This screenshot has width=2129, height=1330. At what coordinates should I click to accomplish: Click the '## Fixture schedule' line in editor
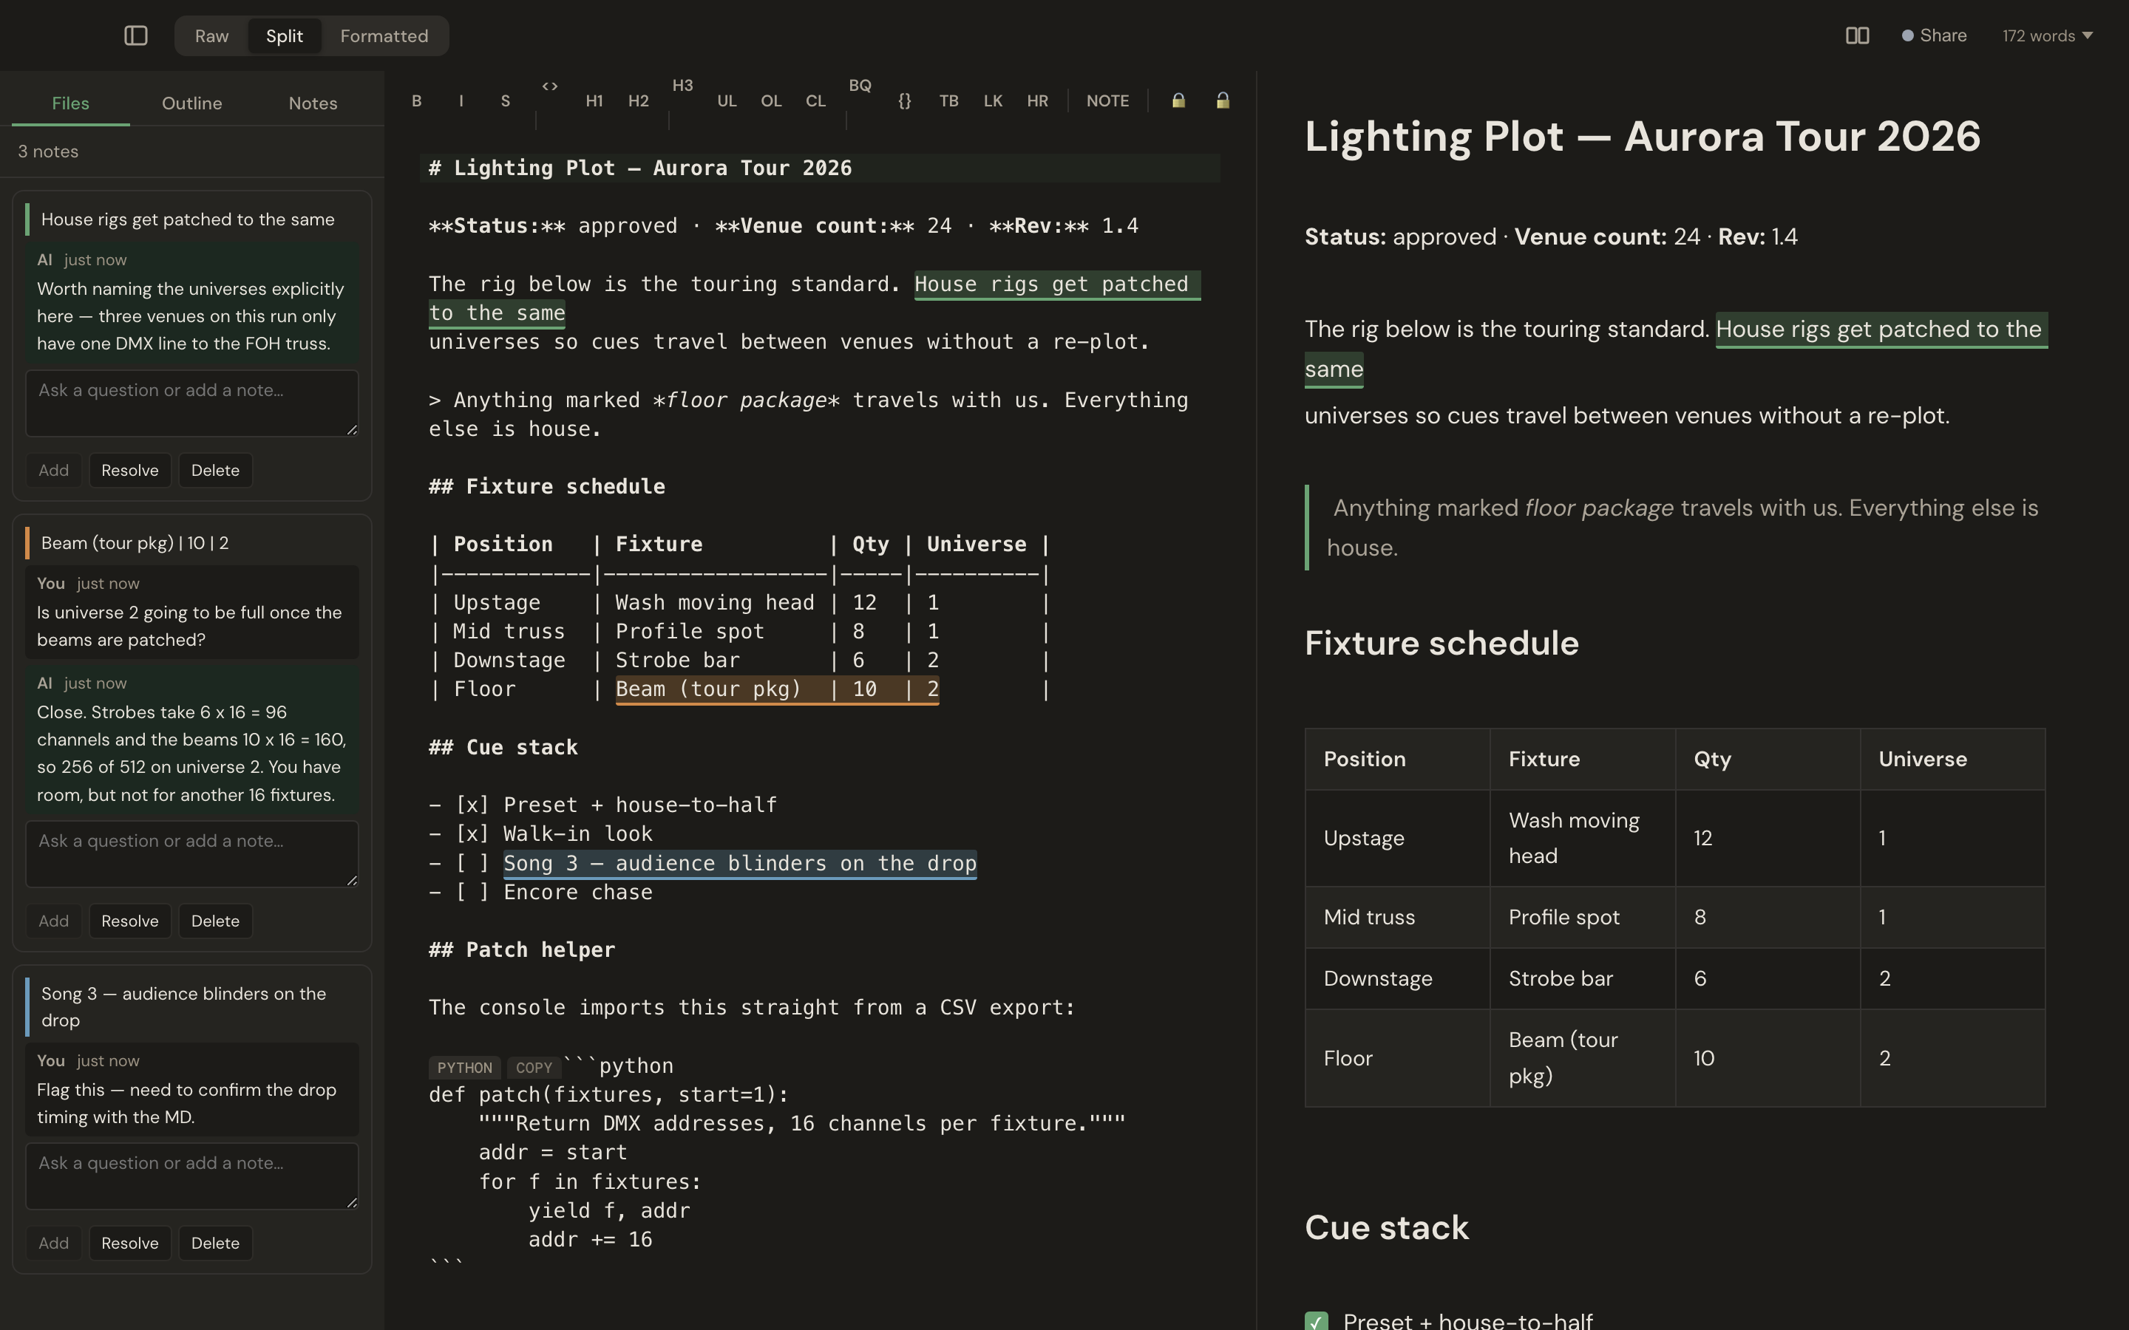tap(546, 486)
